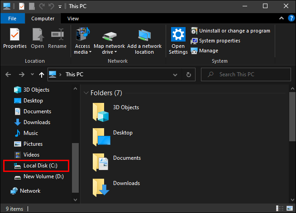Image resolution: width=296 pixels, height=213 pixels.
Task: Go up one level with Up arrow
Action: [x=42, y=75]
